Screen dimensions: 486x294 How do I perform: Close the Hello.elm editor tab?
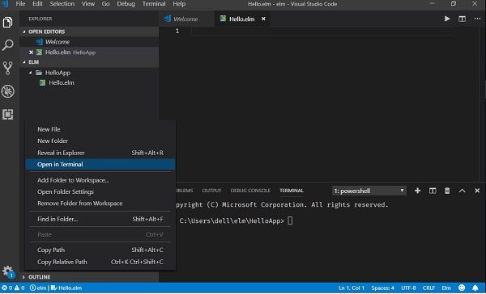pos(263,19)
